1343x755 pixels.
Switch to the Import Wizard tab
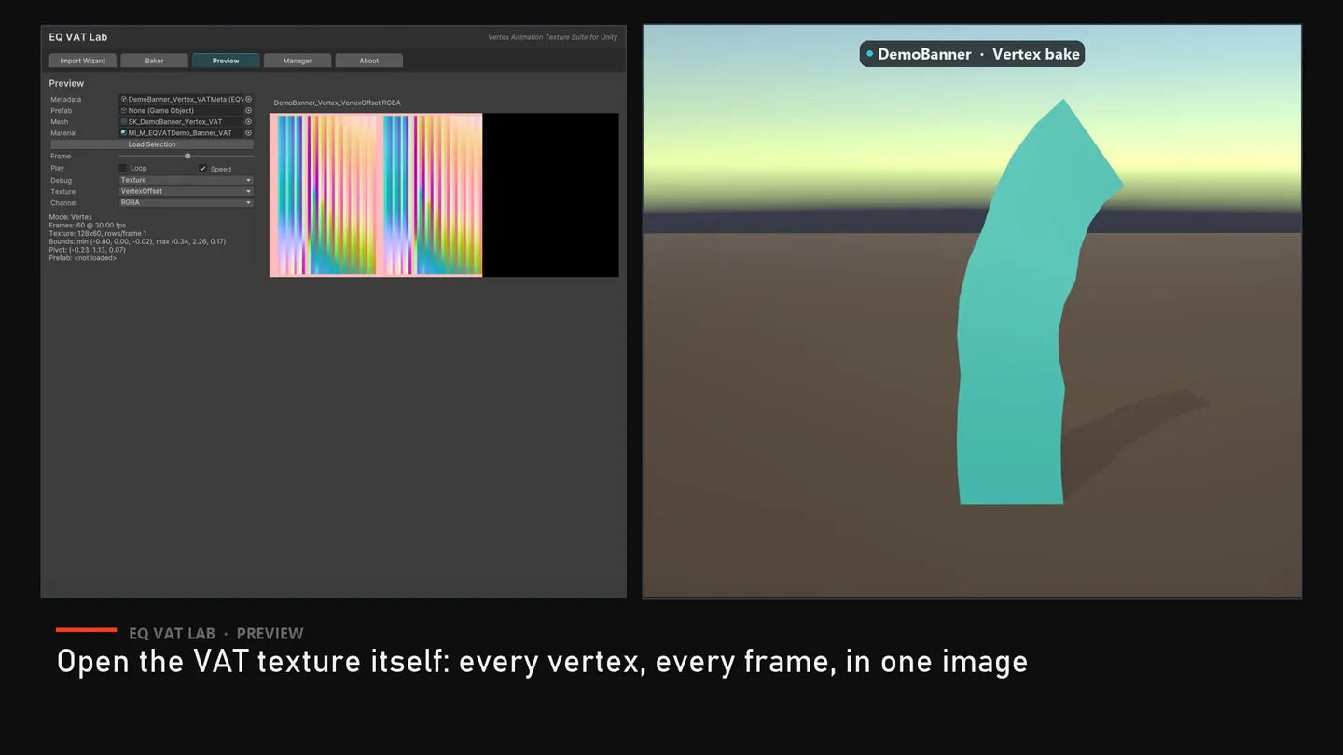83,61
